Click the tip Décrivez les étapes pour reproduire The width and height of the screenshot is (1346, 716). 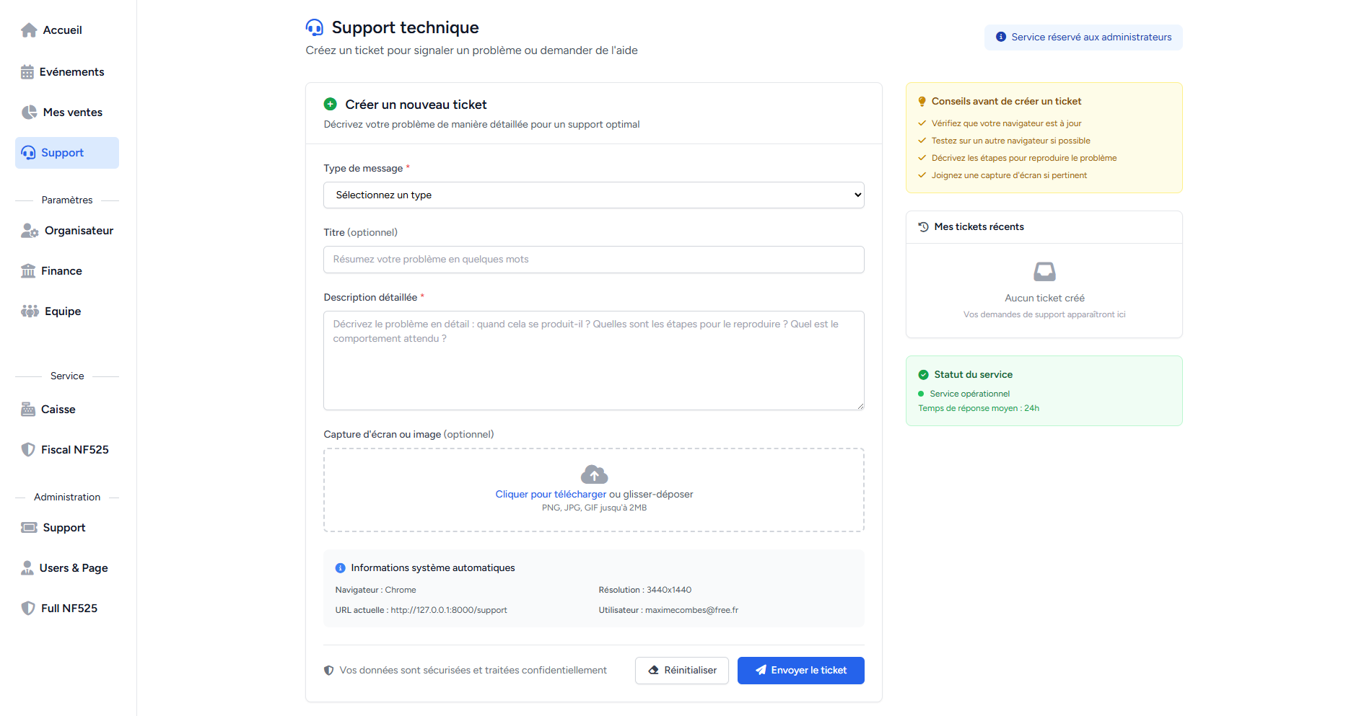(1024, 159)
